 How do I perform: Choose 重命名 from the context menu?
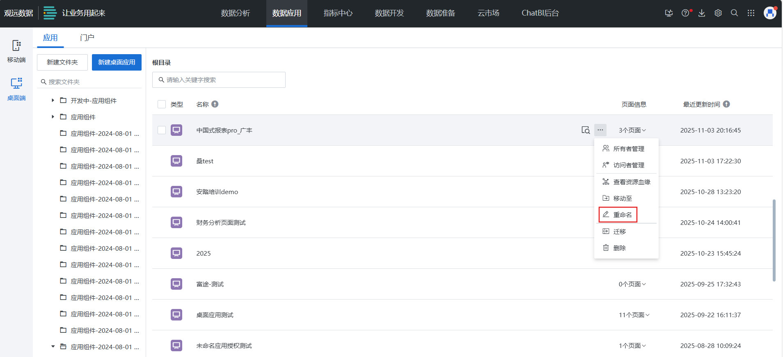[618, 215]
